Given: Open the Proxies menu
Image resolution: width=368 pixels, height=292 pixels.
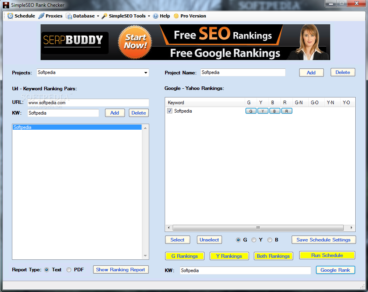Looking at the screenshot, I should point(51,16).
